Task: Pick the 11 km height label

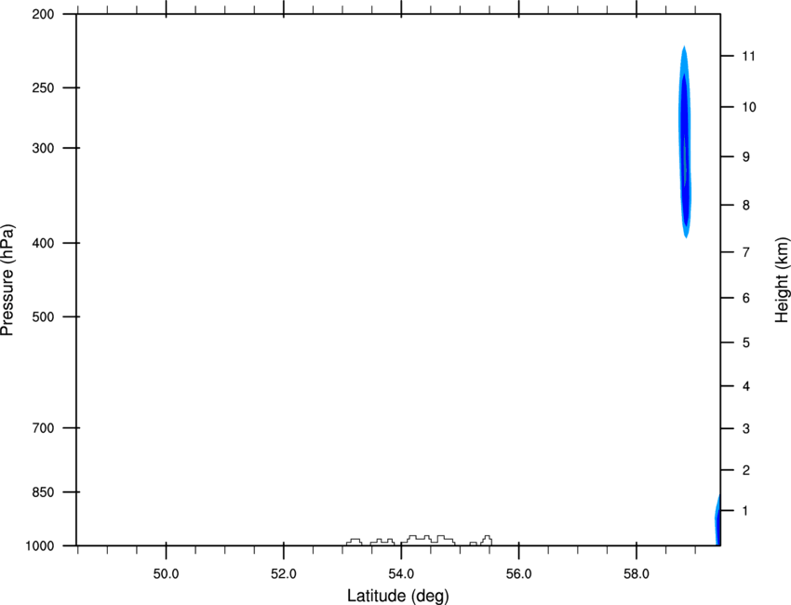Action: pyautogui.click(x=749, y=56)
